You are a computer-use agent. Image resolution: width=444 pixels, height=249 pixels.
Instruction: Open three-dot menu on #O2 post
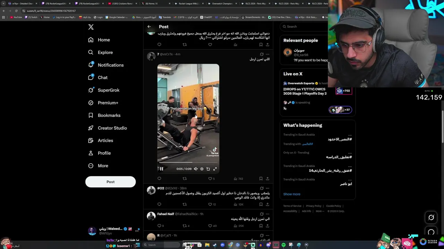click(x=267, y=188)
